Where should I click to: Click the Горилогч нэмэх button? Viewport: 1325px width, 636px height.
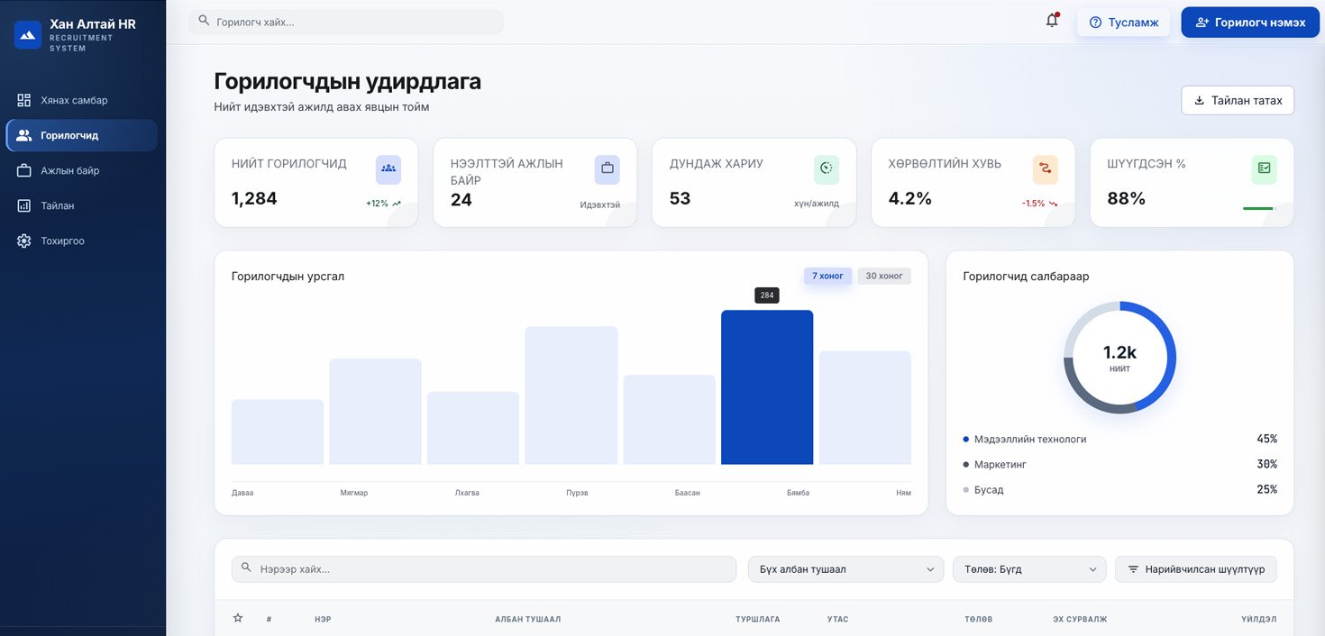[x=1250, y=23]
